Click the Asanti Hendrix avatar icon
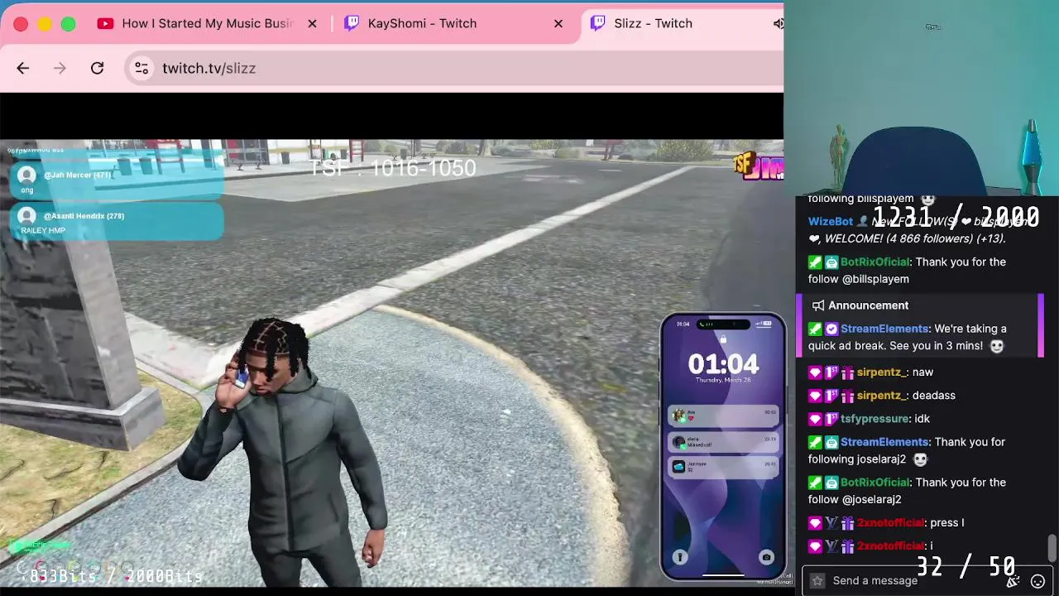Viewport: 1059px width, 596px height. point(27,216)
